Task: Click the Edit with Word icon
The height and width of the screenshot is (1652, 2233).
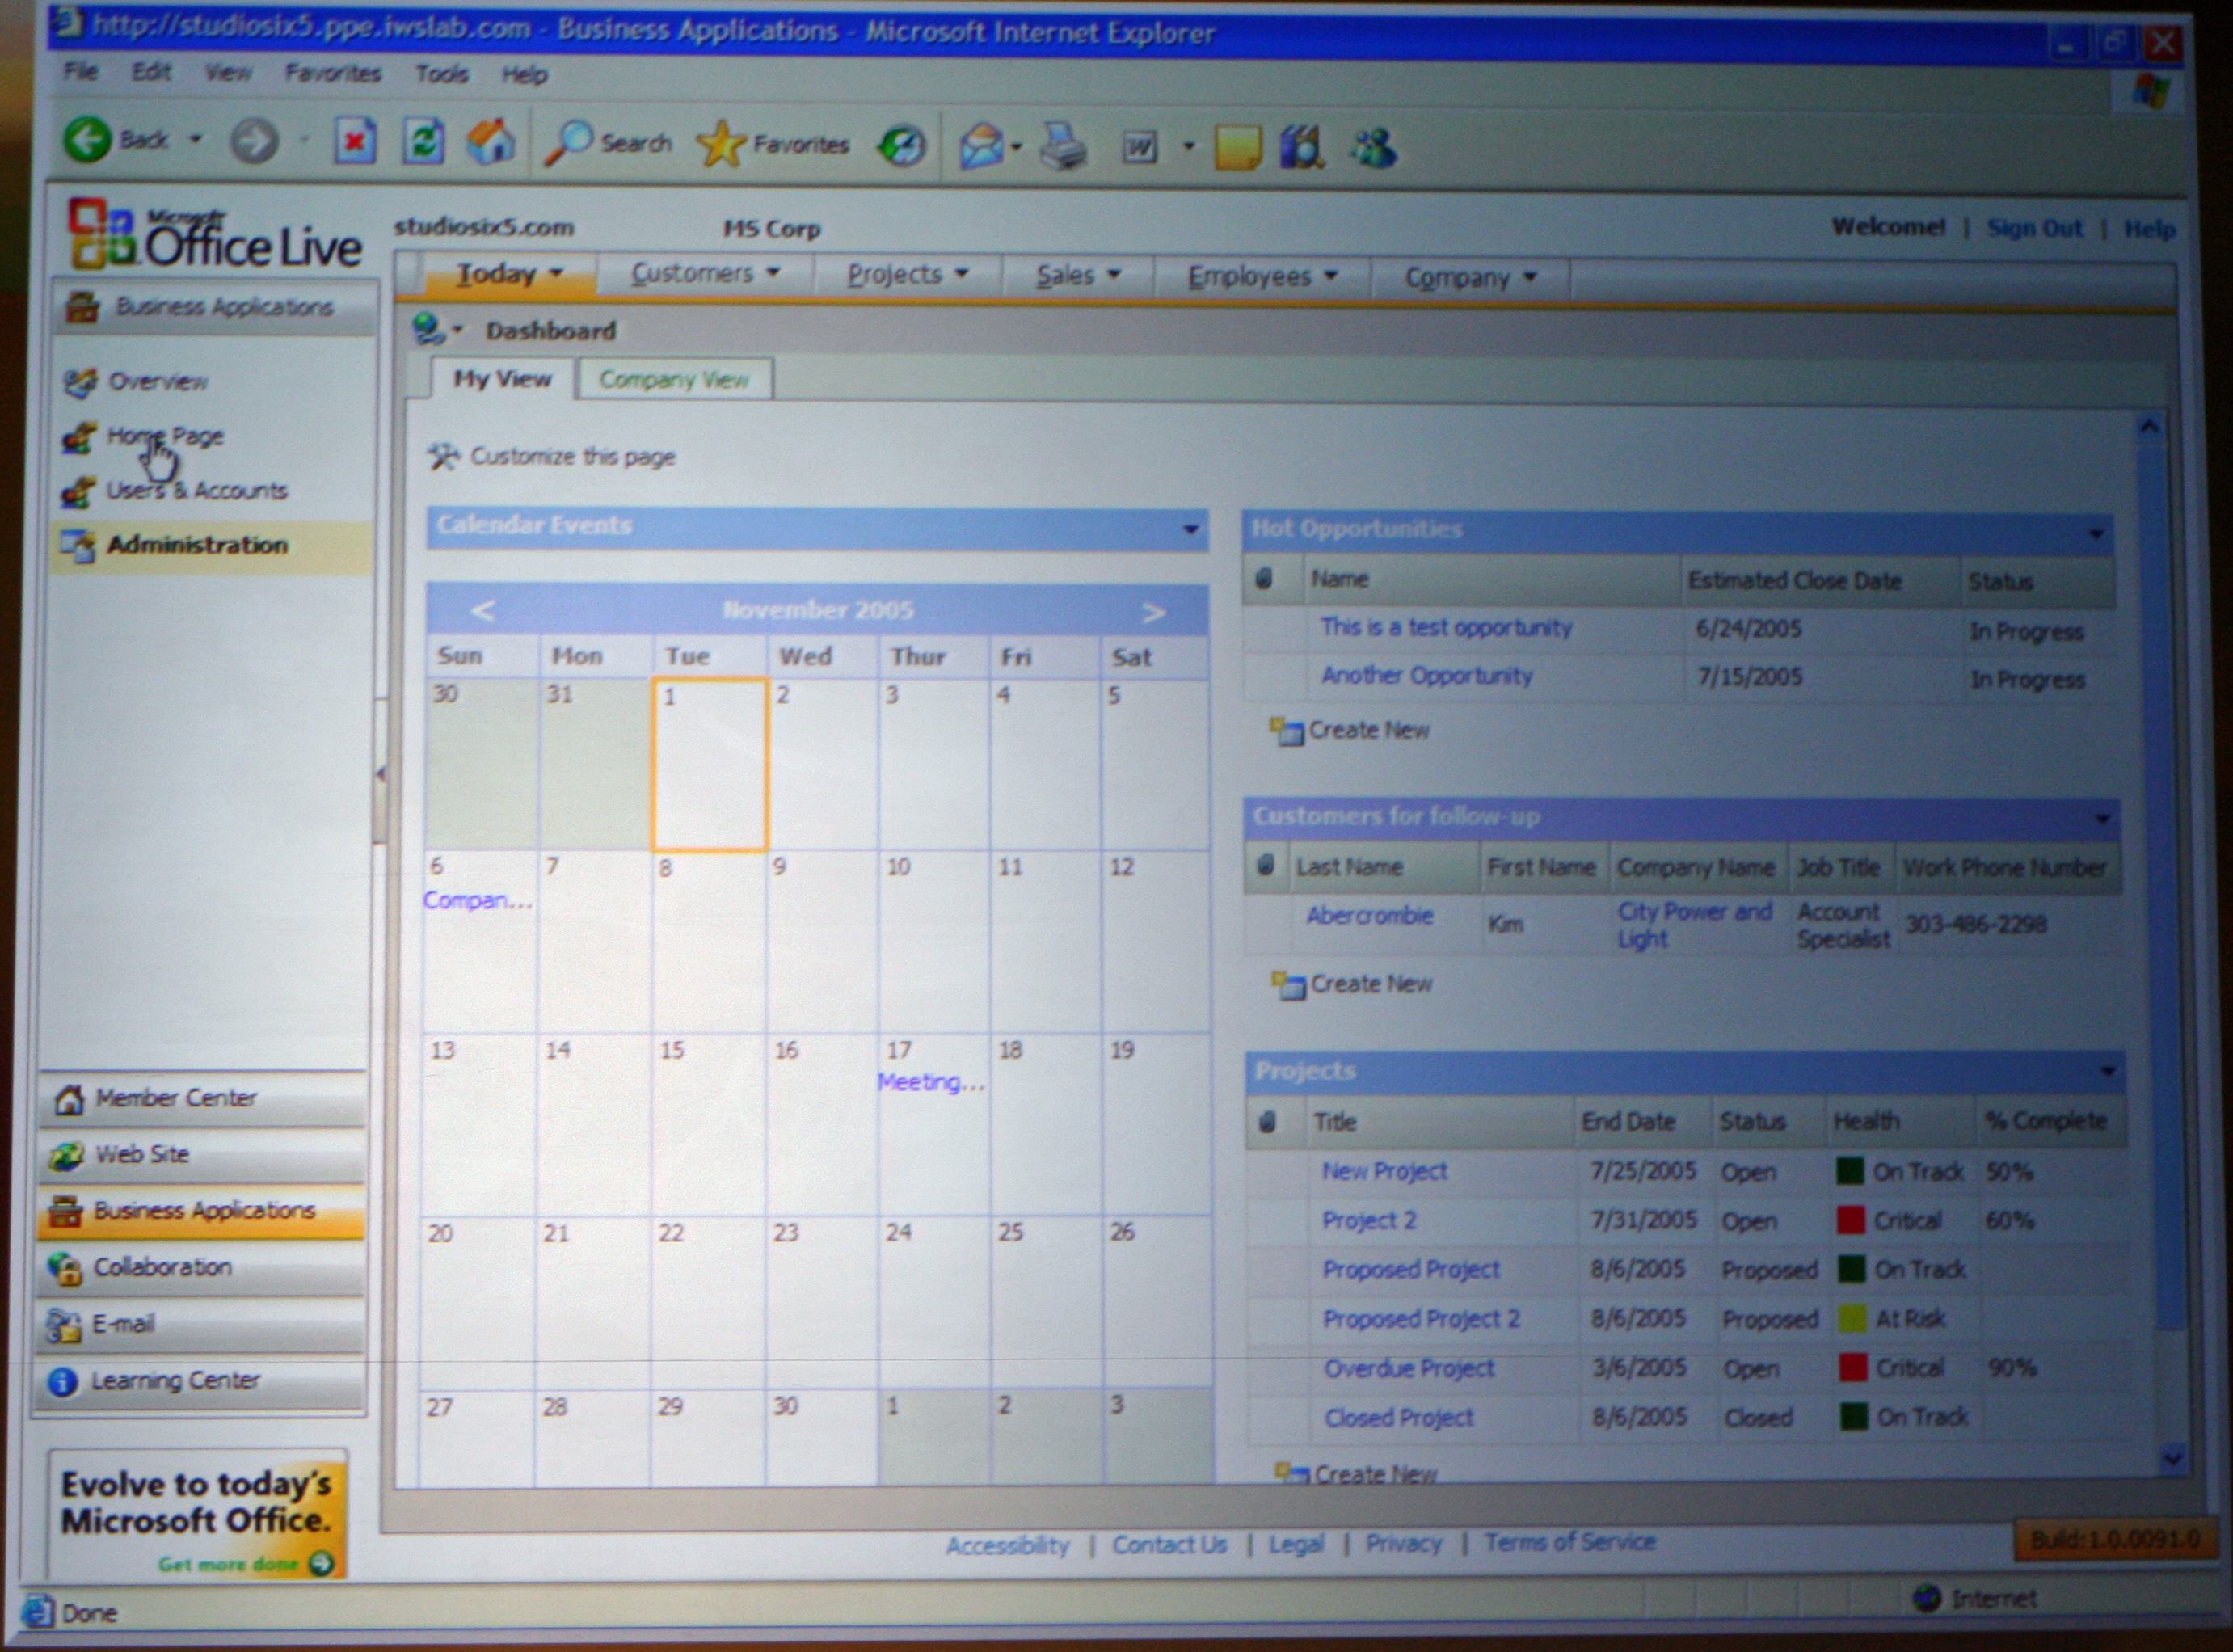Action: pyautogui.click(x=1140, y=148)
